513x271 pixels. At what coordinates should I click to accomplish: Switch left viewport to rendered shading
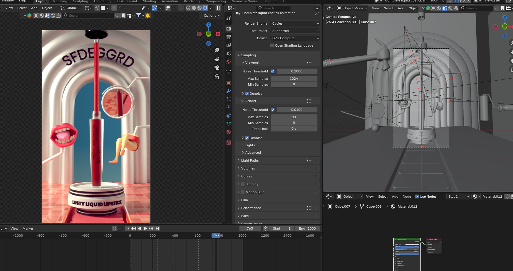[x=205, y=8]
